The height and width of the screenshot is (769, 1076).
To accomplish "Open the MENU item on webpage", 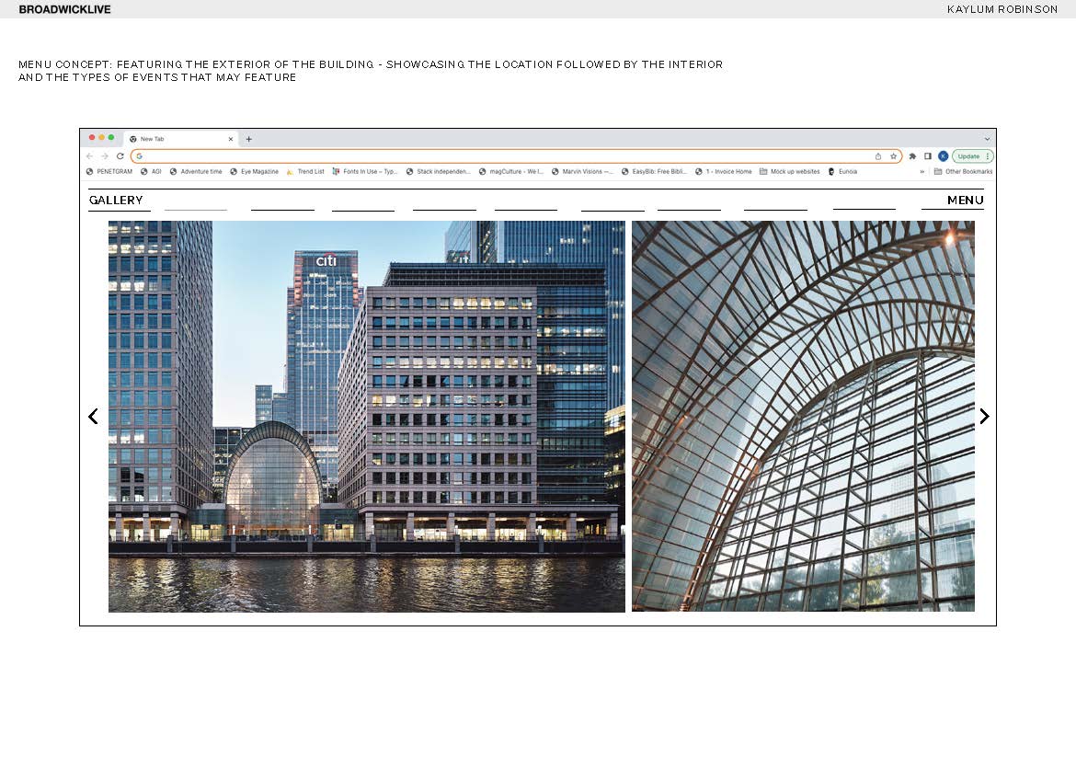I will click(965, 201).
